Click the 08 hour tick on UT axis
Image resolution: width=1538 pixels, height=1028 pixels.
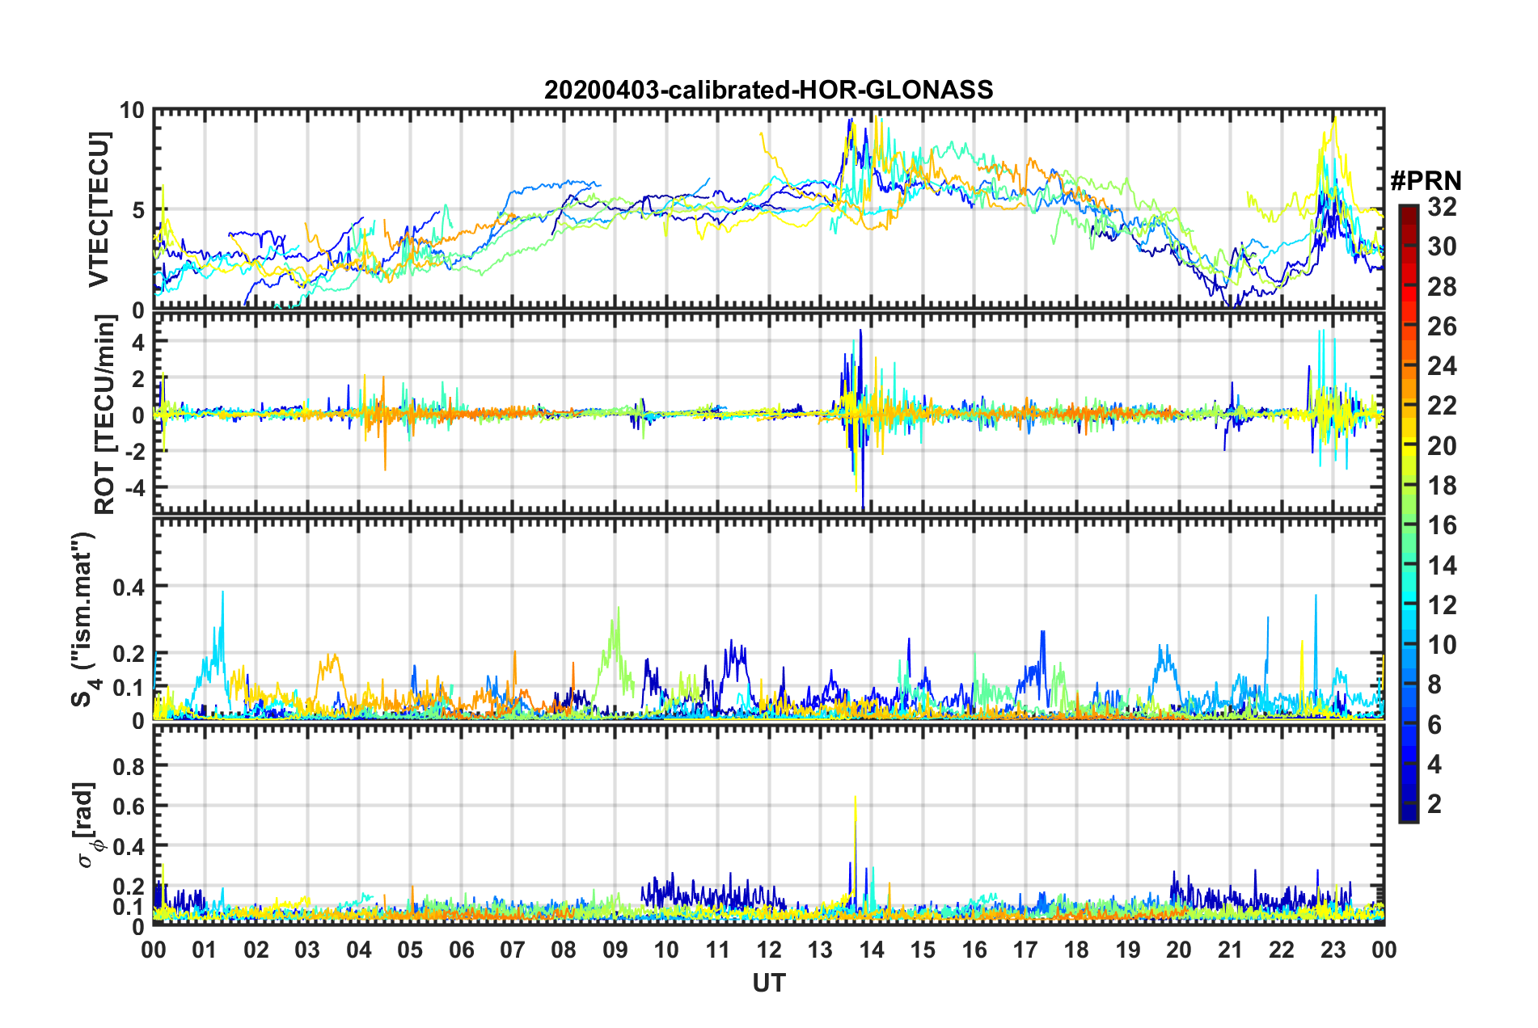564,949
